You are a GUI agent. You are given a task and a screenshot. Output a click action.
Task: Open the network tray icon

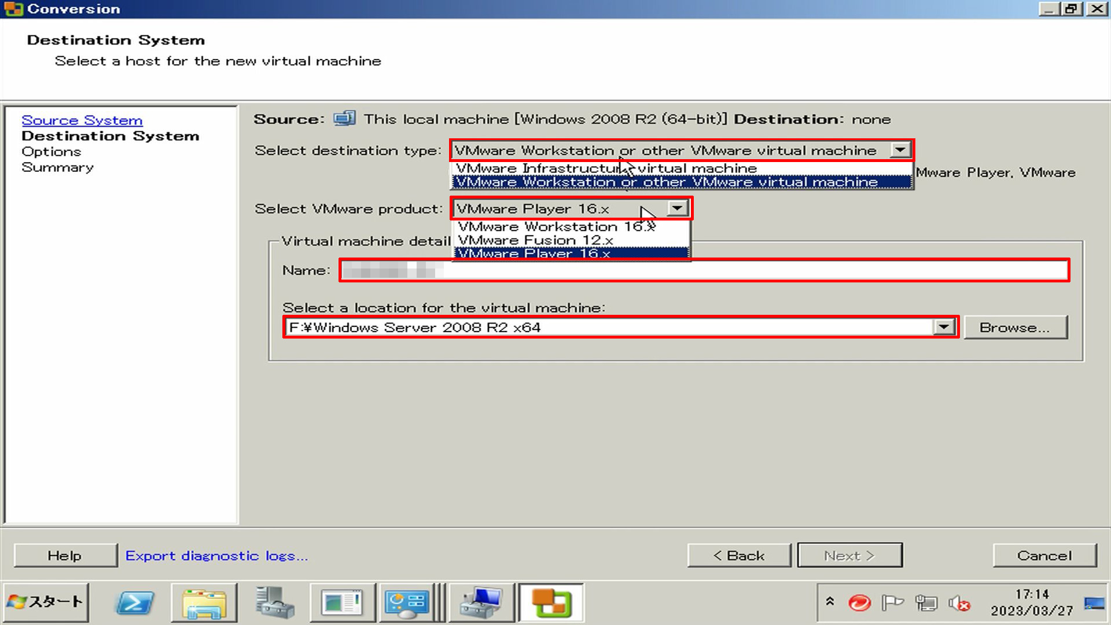(926, 603)
